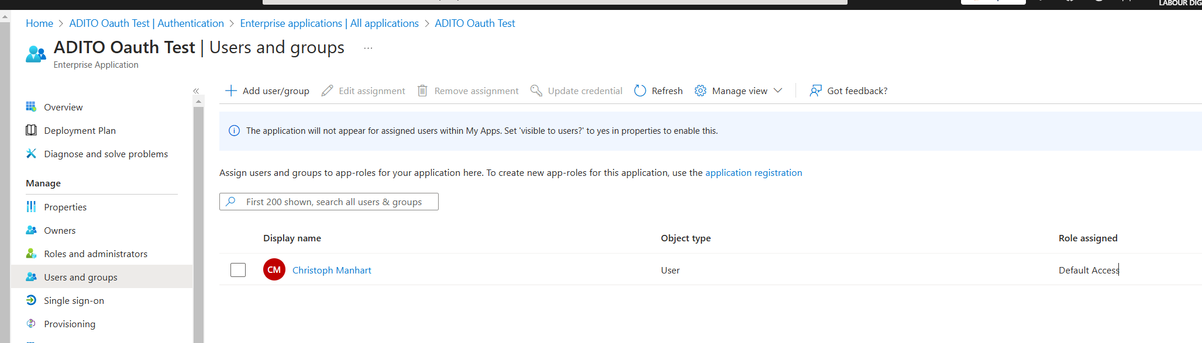Viewport: 1202px width, 343px height.
Task: Click Got feedback? button label
Action: 857,91
